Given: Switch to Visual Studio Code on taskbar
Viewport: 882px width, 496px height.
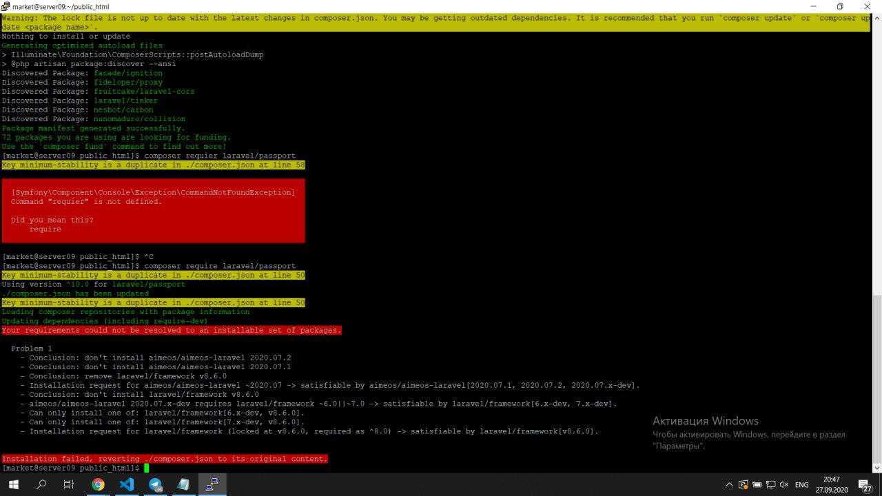Looking at the screenshot, I should [x=127, y=485].
